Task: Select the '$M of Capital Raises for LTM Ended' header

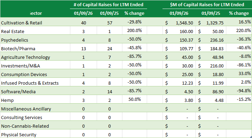Action: pos(207,5)
